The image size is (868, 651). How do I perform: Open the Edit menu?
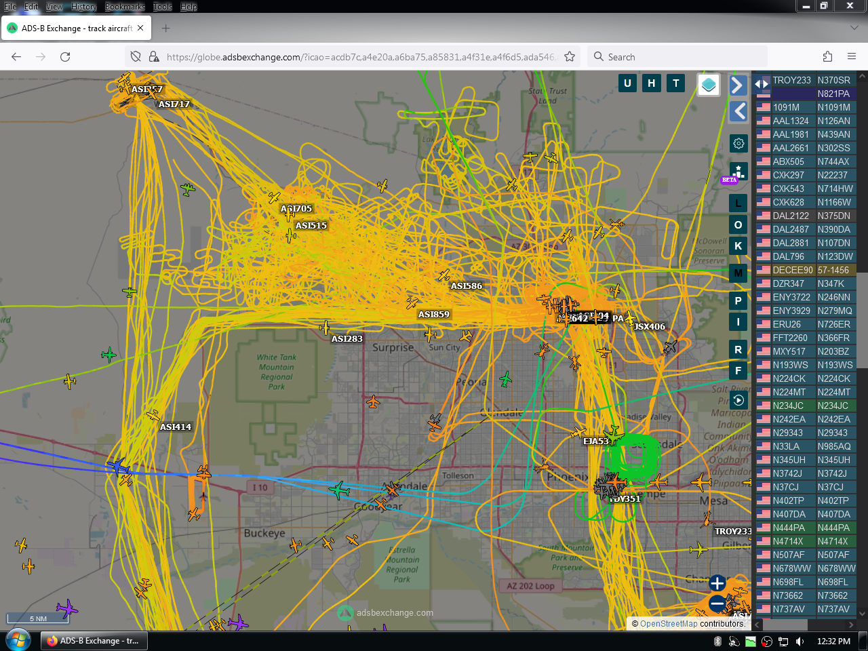point(31,6)
